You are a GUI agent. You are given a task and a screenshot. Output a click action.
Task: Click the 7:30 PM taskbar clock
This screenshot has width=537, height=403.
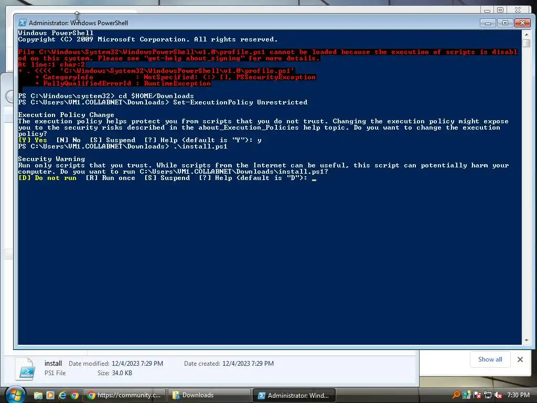[518, 395]
